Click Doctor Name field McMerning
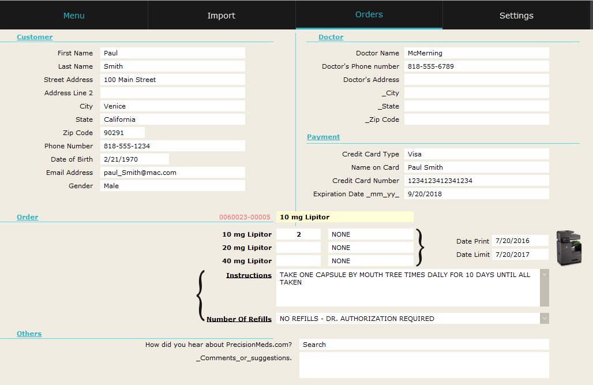Viewport: 593px width, 385px height. click(476, 53)
